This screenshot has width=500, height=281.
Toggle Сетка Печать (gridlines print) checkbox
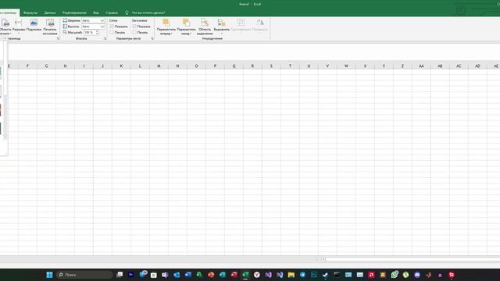pyautogui.click(x=112, y=32)
